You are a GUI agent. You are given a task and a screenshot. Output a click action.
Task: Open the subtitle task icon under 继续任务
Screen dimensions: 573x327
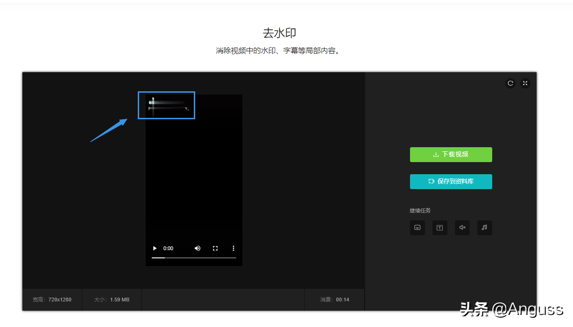point(417,228)
